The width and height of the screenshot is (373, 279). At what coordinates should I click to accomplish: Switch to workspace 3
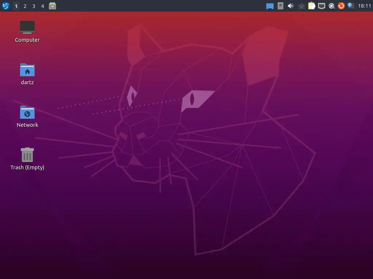click(x=34, y=6)
